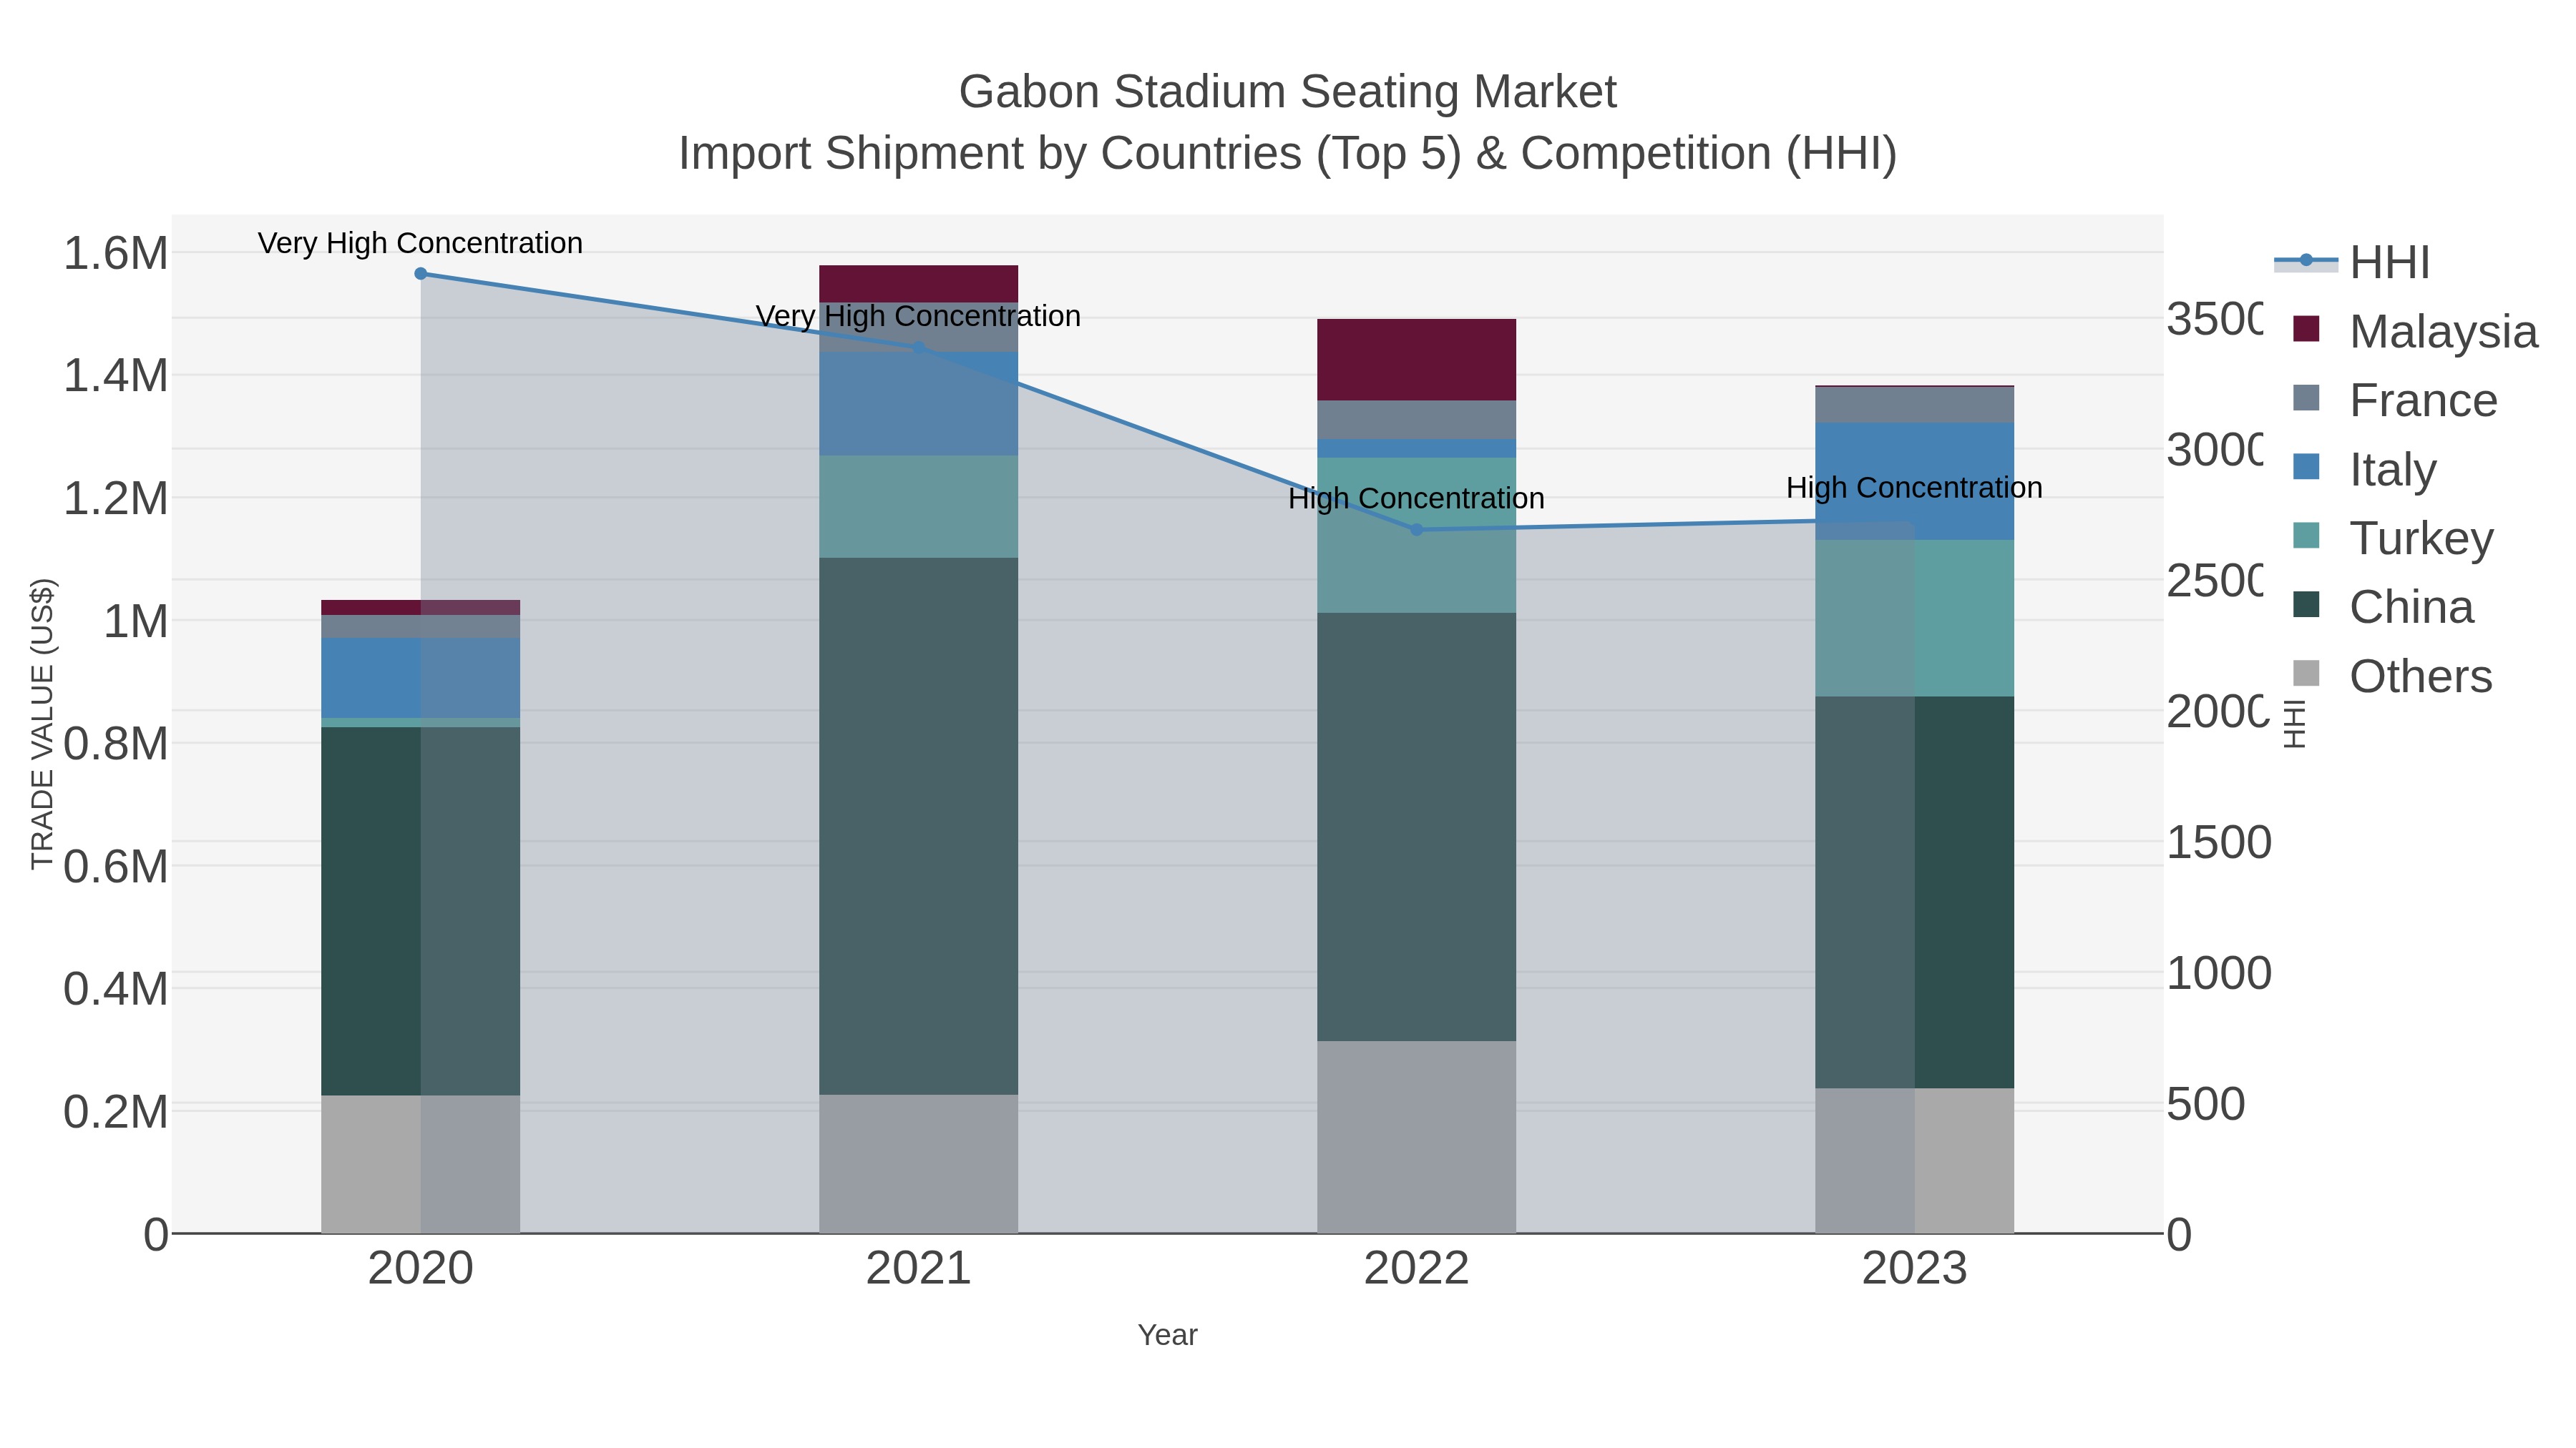This screenshot has height=1448, width=2576.
Task: Click the 2021 Malaysia bar segment
Action: [x=919, y=284]
